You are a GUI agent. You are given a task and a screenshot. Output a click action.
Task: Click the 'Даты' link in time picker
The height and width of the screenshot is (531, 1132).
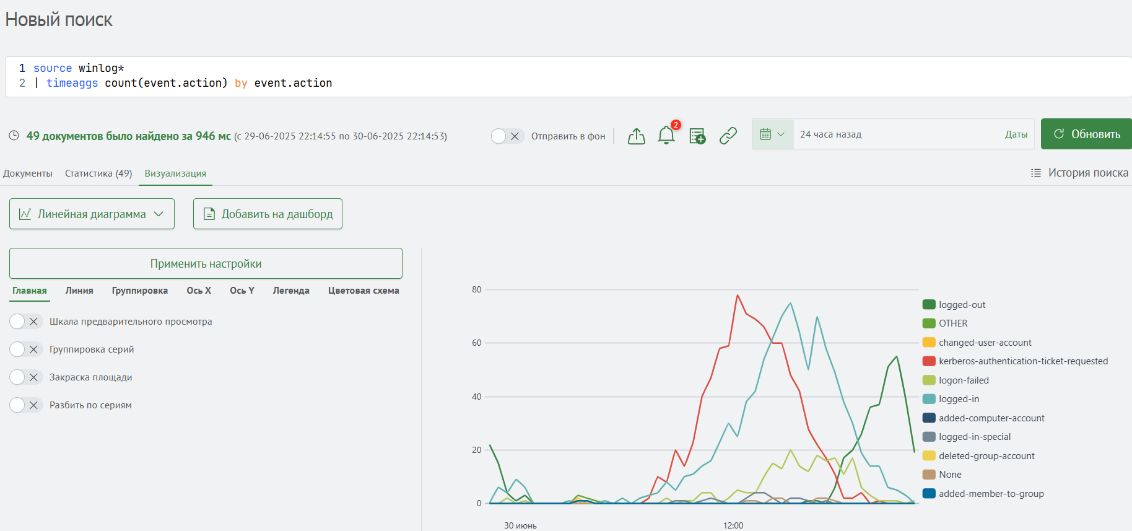[x=1016, y=134]
